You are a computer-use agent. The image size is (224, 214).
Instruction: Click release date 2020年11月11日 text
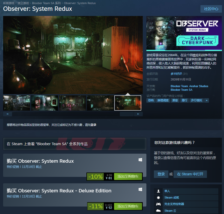click(181, 79)
